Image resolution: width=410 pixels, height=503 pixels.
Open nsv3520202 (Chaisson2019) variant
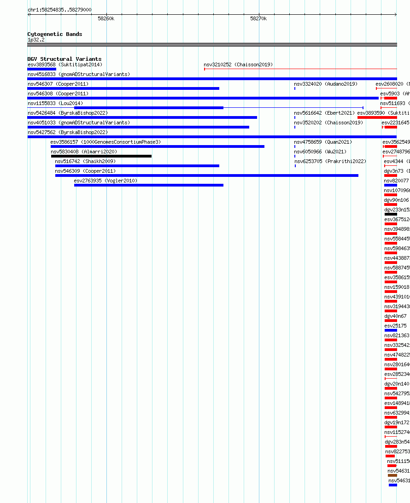[328, 122]
